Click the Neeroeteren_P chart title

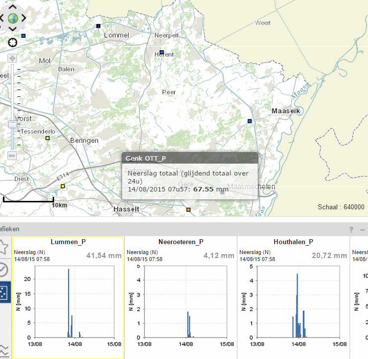coord(181,242)
